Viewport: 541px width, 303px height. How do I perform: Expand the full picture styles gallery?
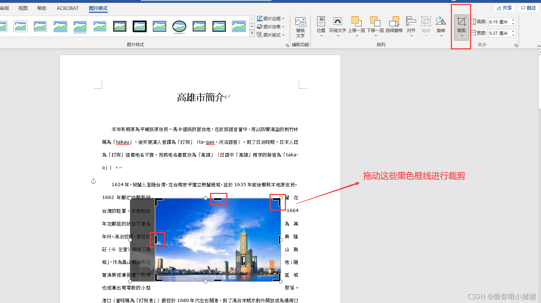[x=252, y=33]
